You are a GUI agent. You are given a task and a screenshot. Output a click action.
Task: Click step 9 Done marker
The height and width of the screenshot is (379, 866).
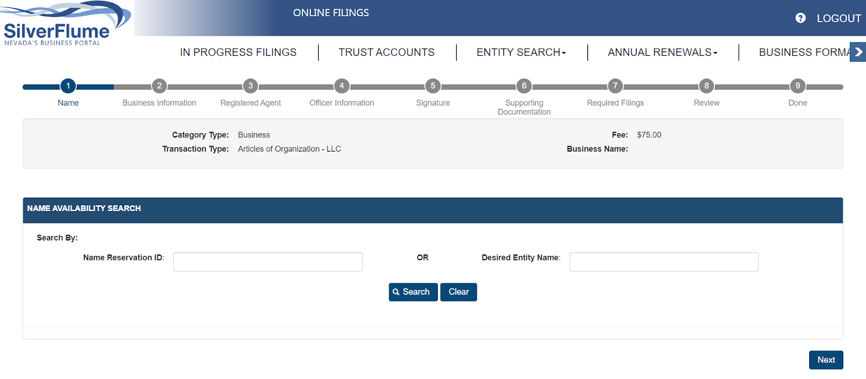coord(798,86)
